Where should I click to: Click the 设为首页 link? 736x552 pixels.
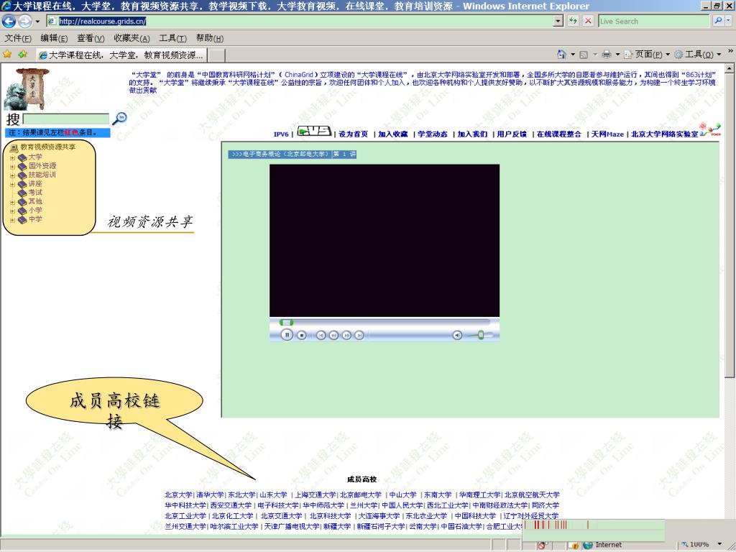click(x=354, y=134)
